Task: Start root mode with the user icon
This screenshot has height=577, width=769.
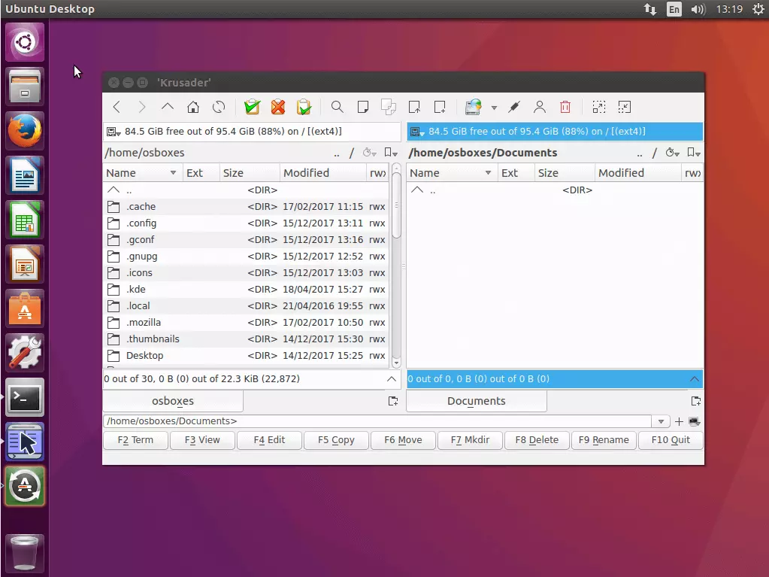Action: [x=540, y=107]
